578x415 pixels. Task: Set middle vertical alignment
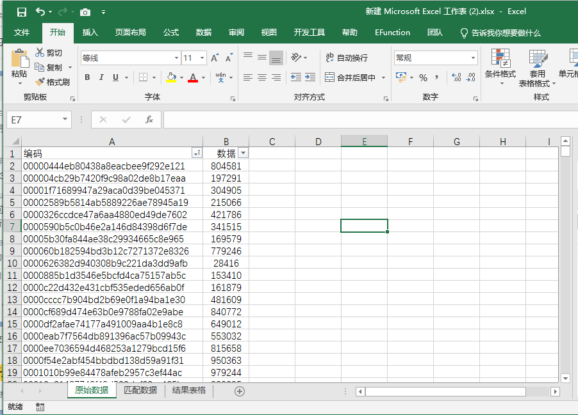(262, 57)
